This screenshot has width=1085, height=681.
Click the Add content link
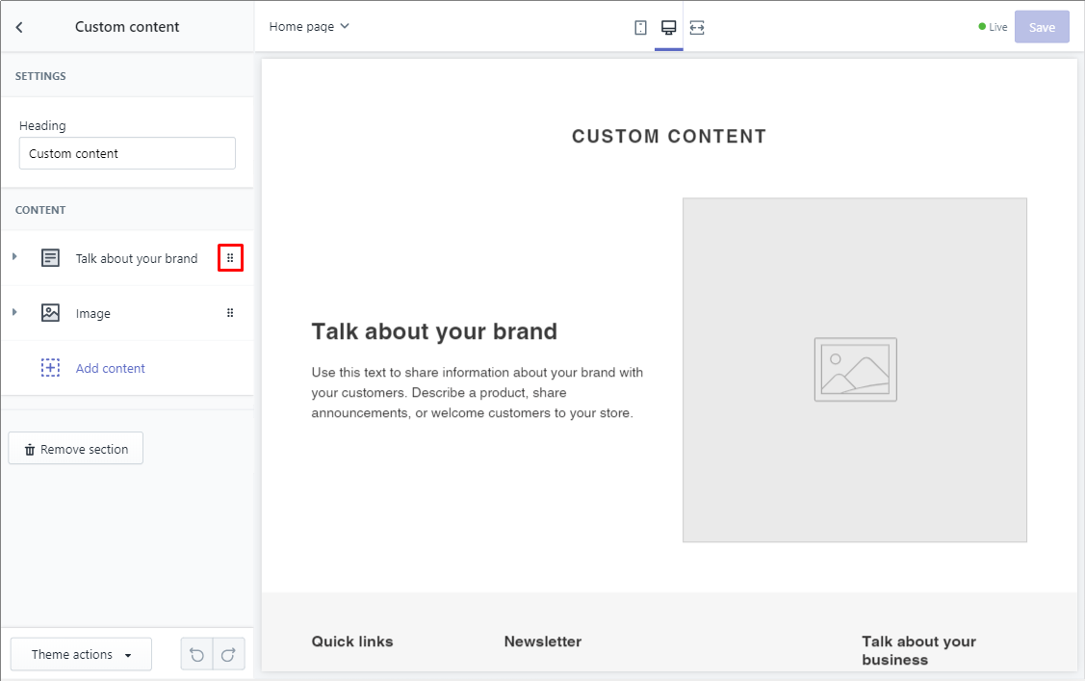pos(111,368)
